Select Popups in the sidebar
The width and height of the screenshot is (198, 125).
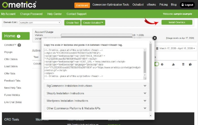click(x=8, y=52)
